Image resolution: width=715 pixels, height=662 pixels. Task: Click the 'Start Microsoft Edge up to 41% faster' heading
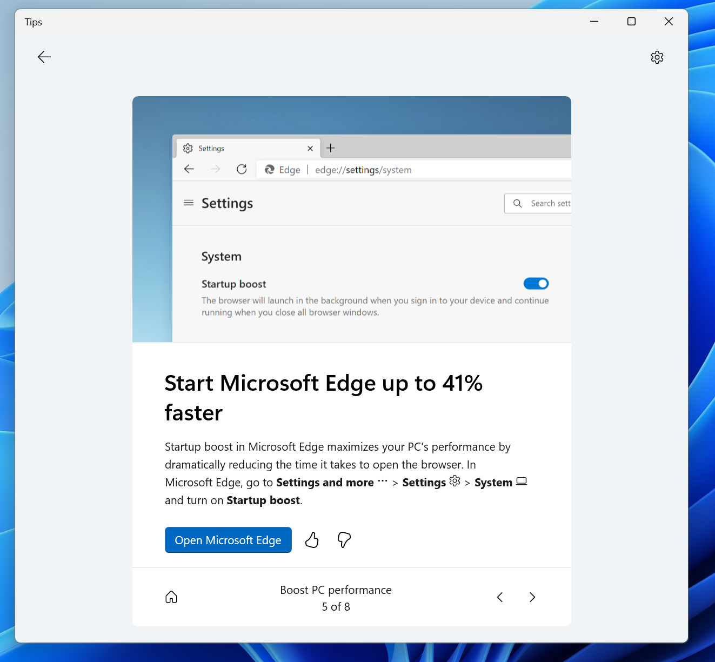(323, 398)
